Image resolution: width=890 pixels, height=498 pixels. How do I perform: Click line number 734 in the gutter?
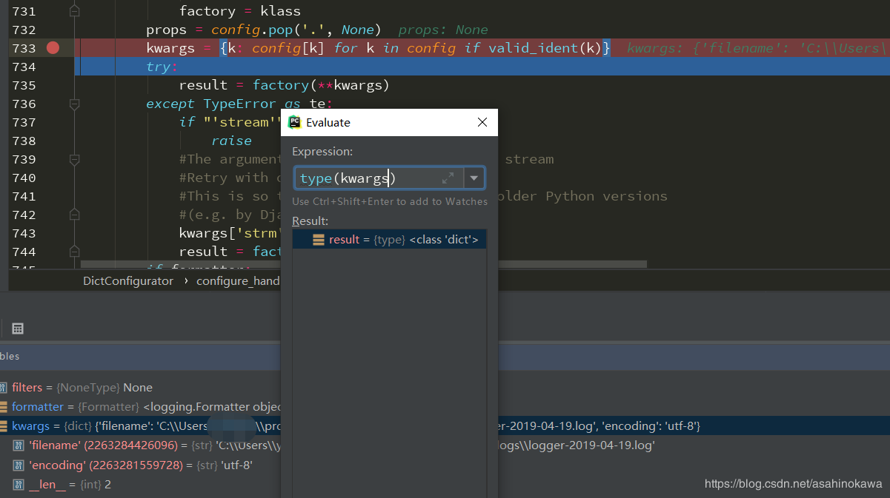point(24,67)
